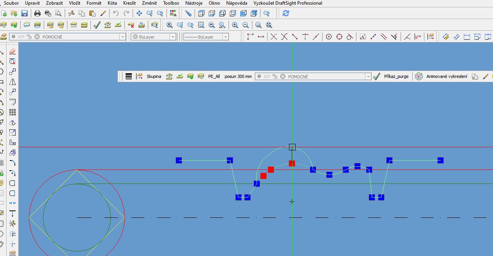The image size is (493, 256).
Task: Select the Eraser delete tool
Action: pyautogui.click(x=12, y=51)
